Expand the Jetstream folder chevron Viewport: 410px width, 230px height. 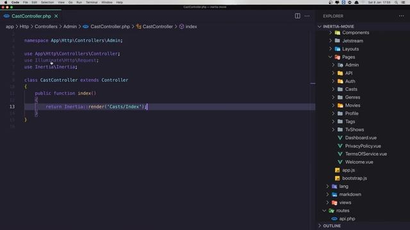click(331, 41)
